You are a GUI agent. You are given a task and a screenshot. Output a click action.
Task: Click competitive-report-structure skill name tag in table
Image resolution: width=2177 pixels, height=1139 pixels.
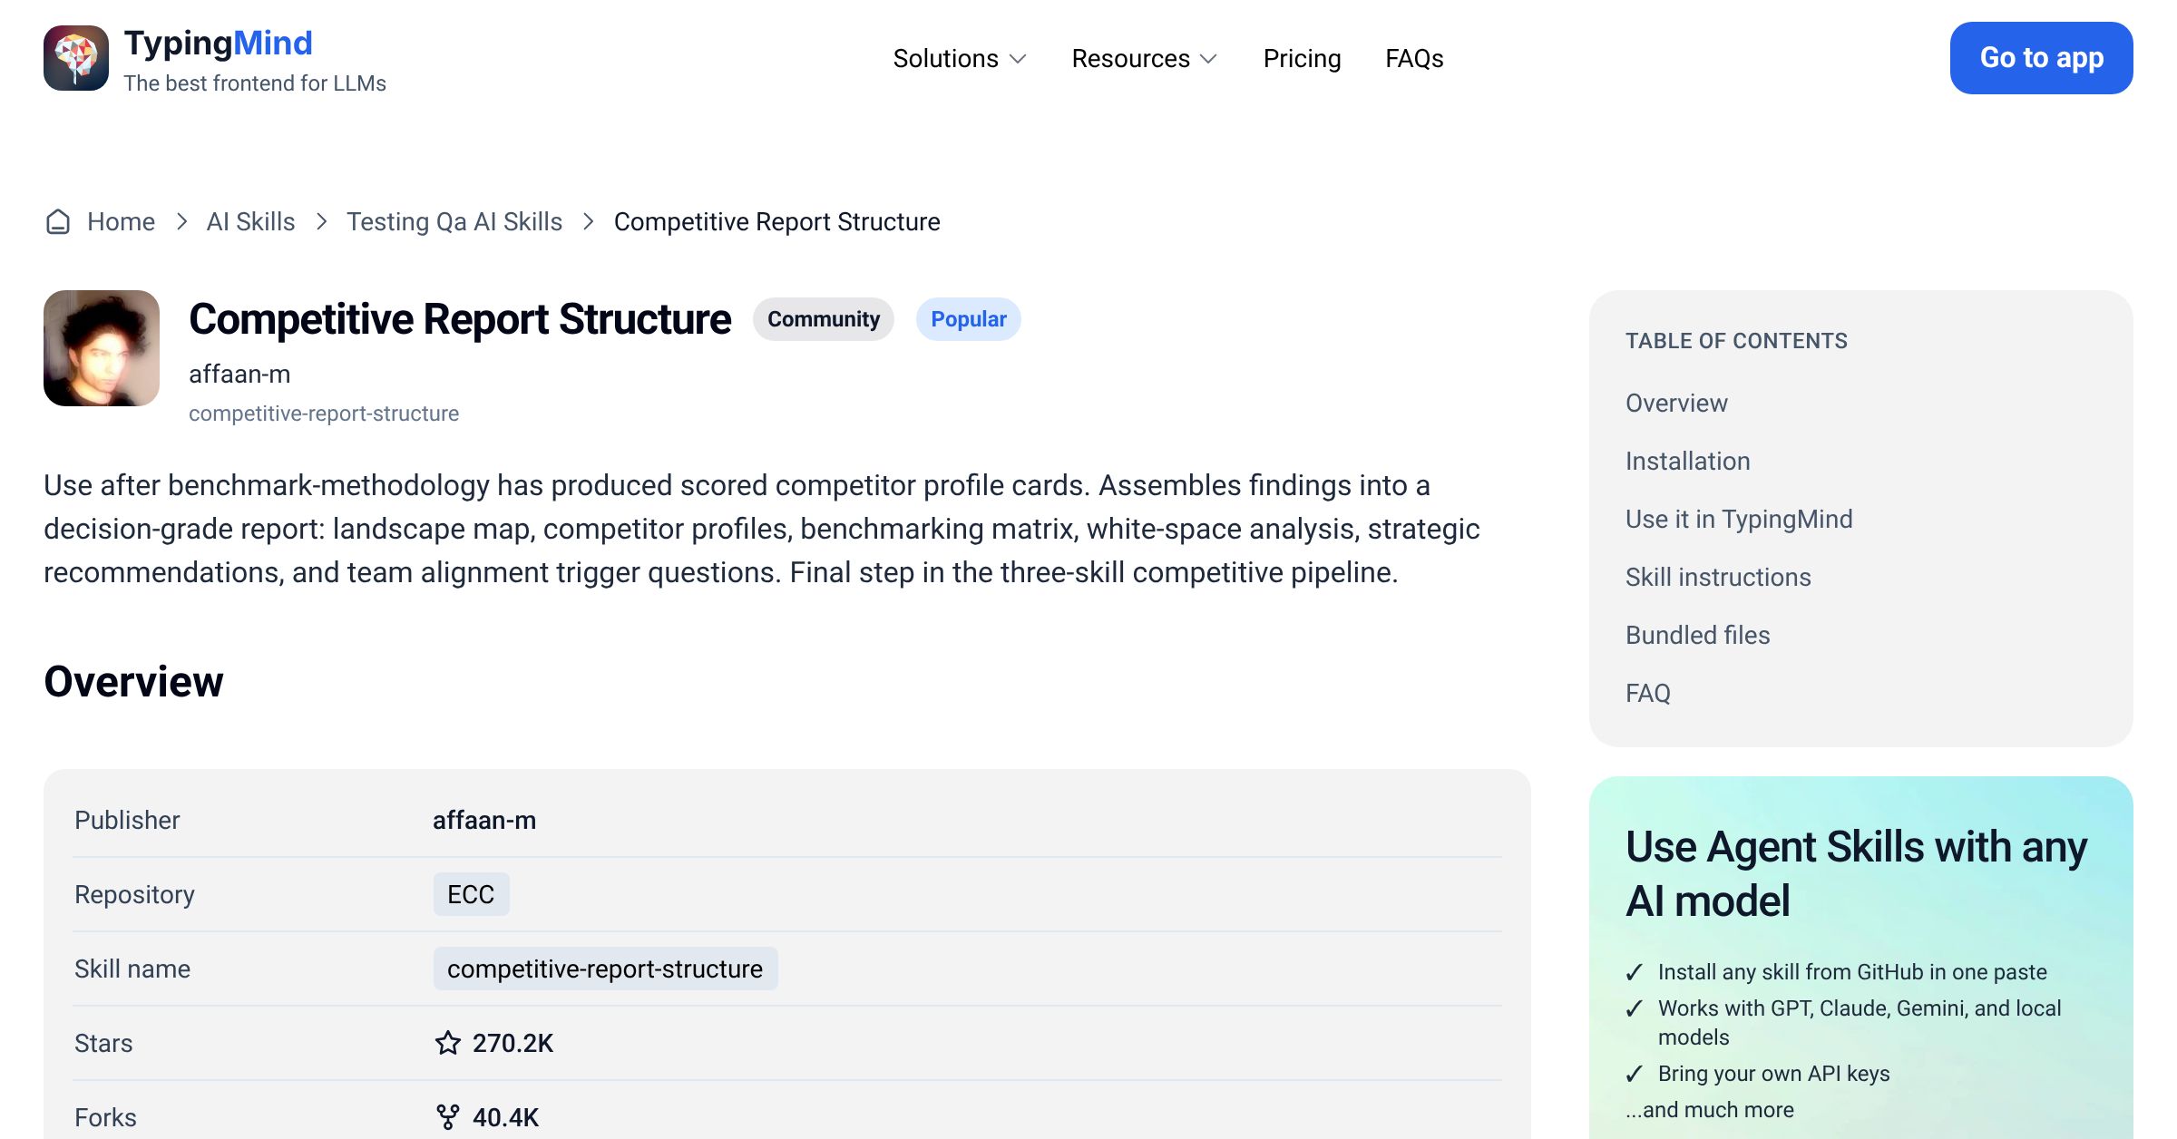point(605,969)
